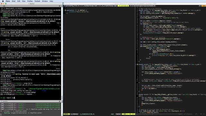Open the Window menu

click(x=45, y=1)
